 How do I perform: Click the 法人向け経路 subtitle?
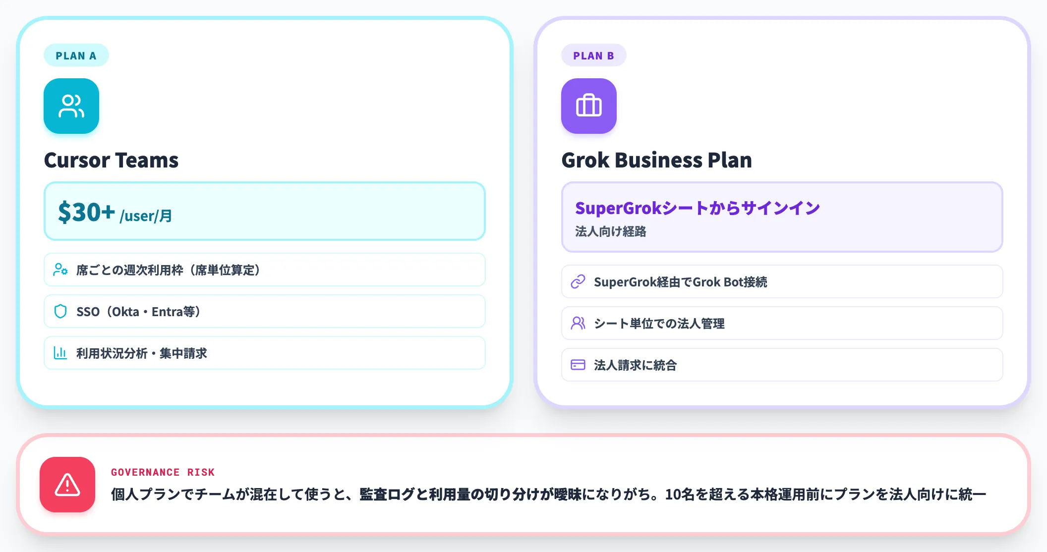coord(611,231)
